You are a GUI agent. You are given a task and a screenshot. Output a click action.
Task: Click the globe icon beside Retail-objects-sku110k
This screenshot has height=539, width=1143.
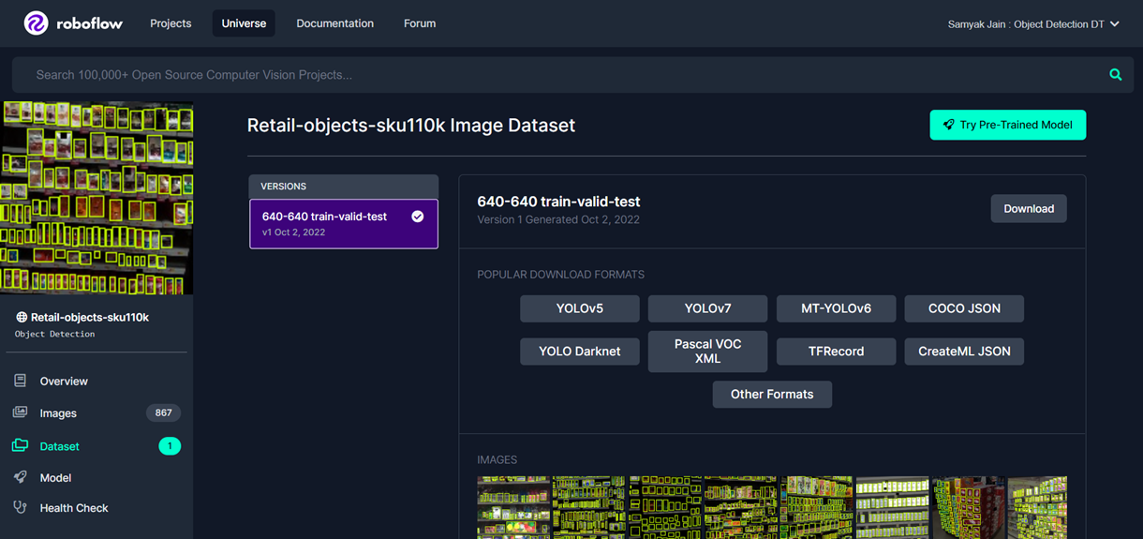click(x=22, y=318)
